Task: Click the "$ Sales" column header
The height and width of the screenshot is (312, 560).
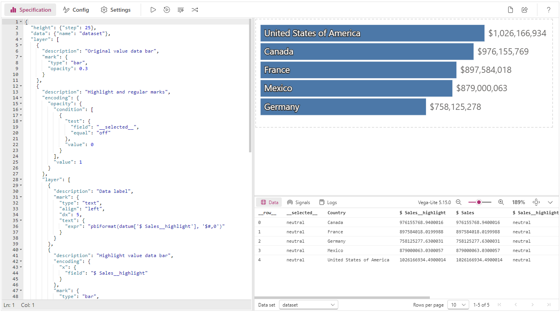Action: tap(465, 213)
